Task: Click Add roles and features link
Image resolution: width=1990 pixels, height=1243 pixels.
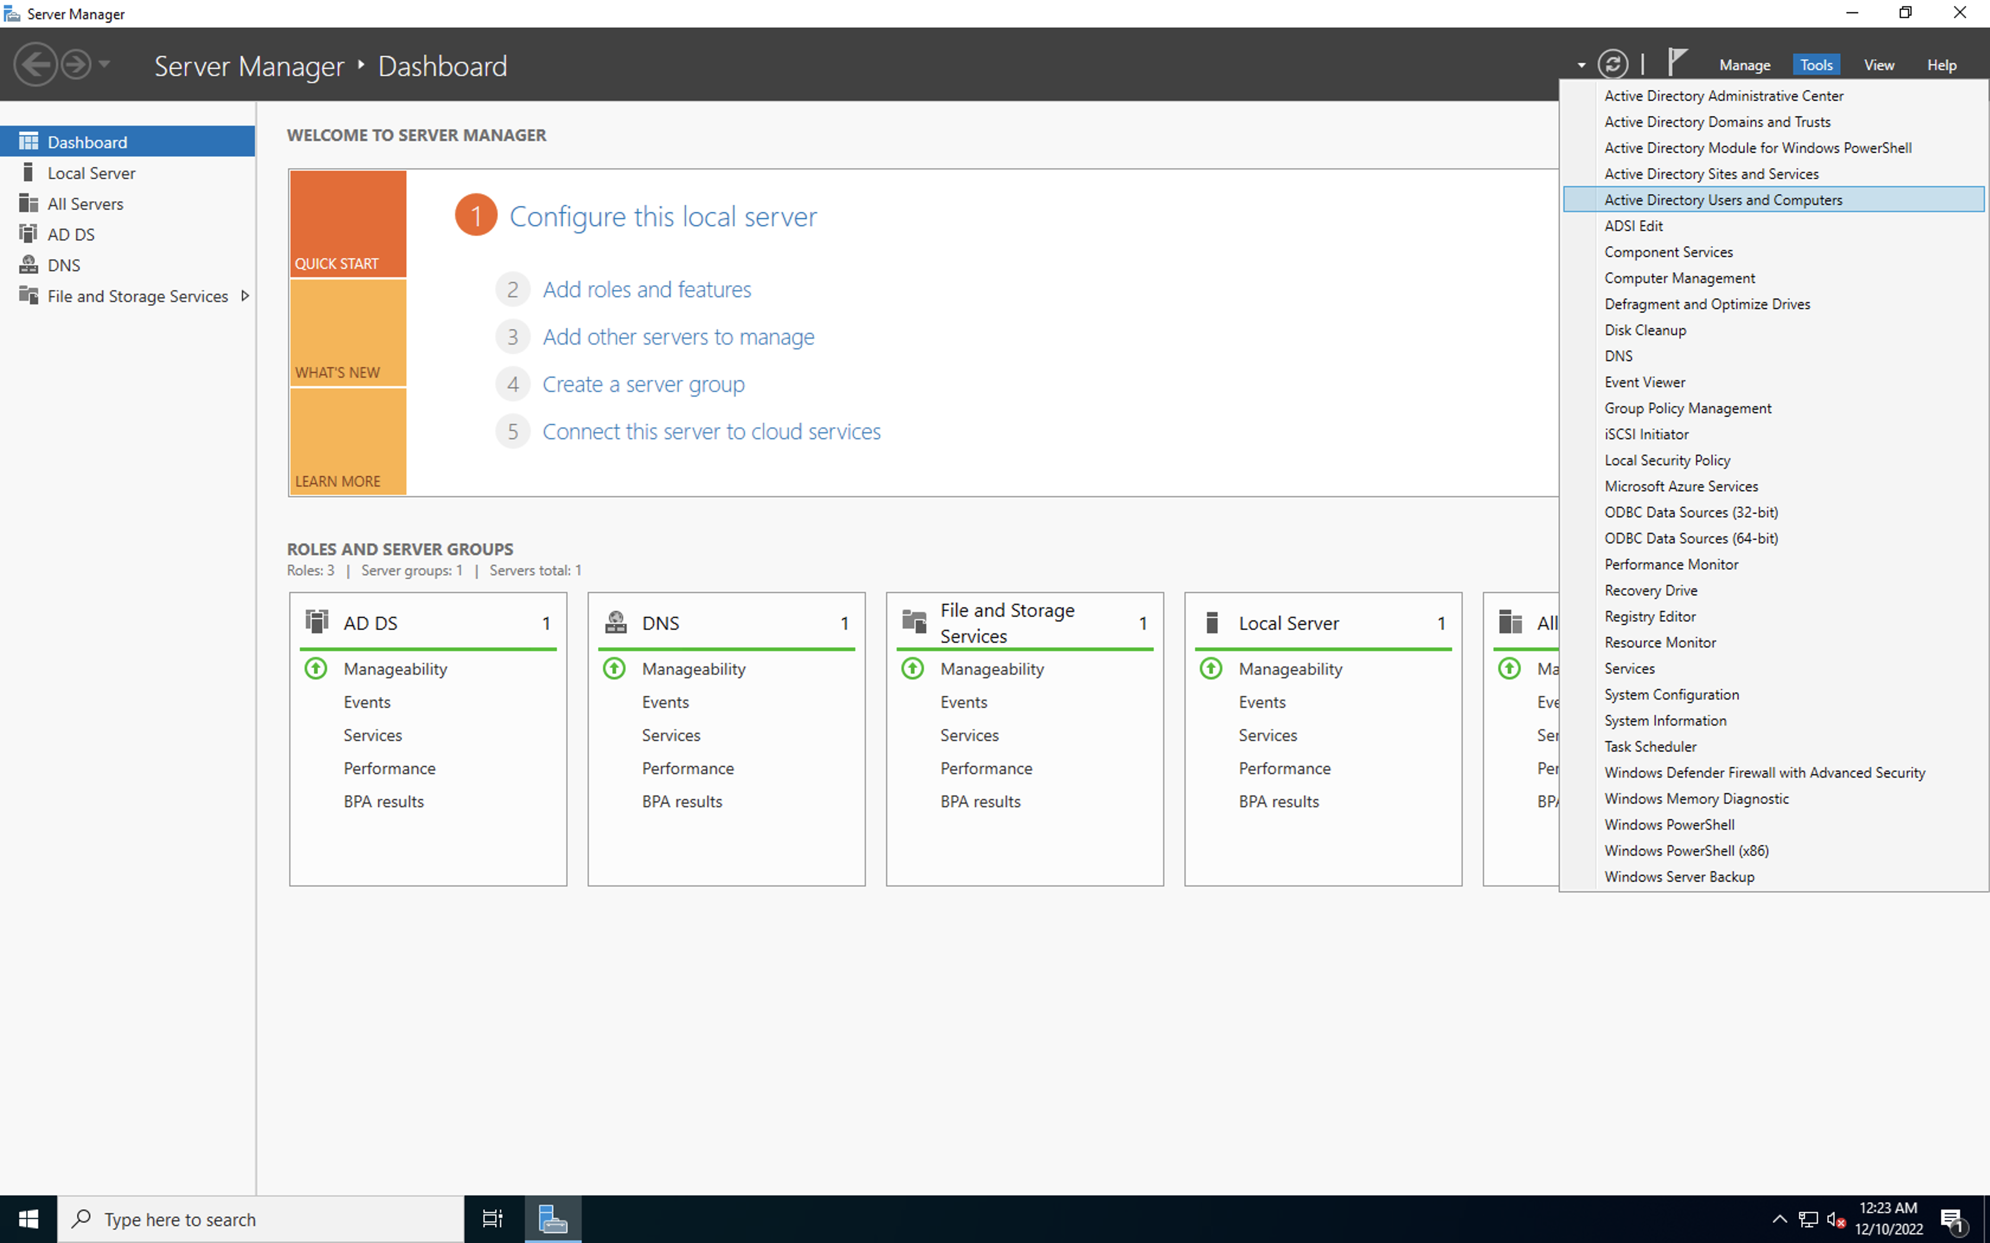Action: tap(646, 289)
